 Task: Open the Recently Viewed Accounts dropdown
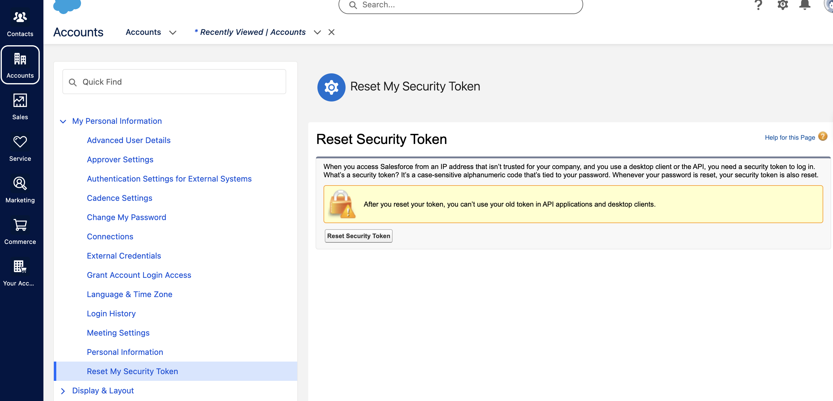[317, 32]
